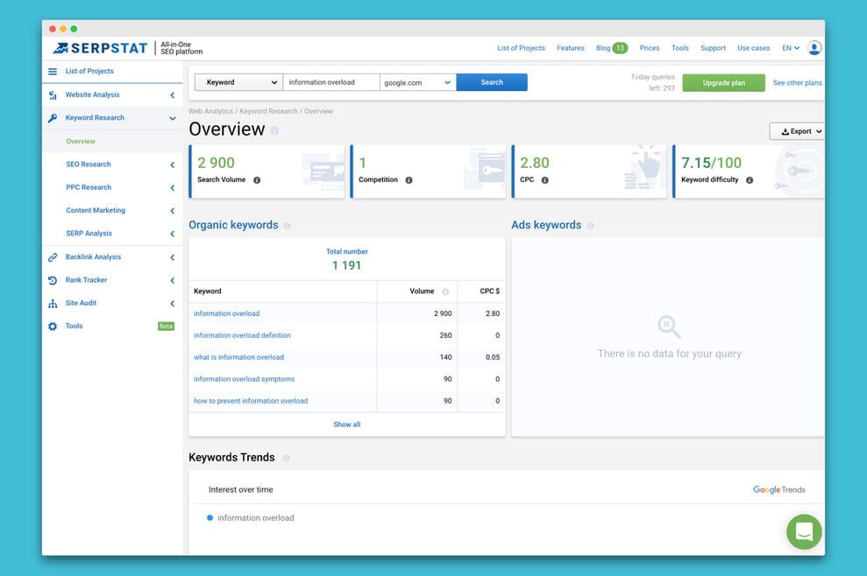
Task: Open Support in top navigation
Action: [713, 48]
